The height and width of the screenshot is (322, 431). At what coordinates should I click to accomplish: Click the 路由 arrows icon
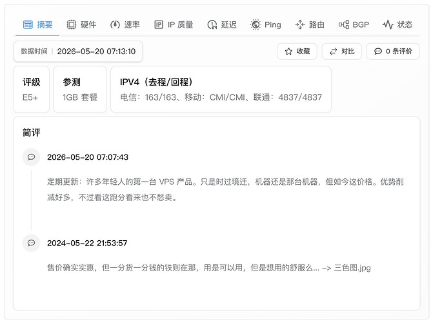(x=300, y=24)
